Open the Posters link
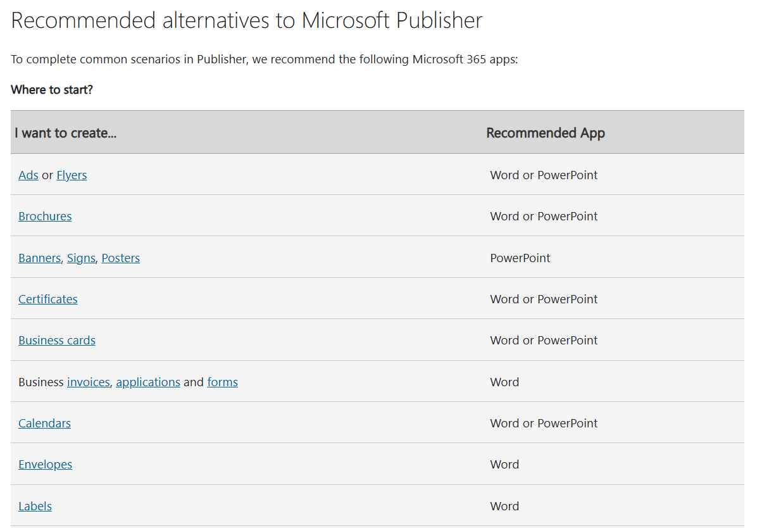Viewport: 757px width, 528px height. (121, 258)
